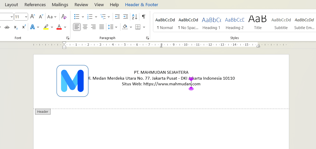
Task: Apply the Title style
Action: click(258, 23)
